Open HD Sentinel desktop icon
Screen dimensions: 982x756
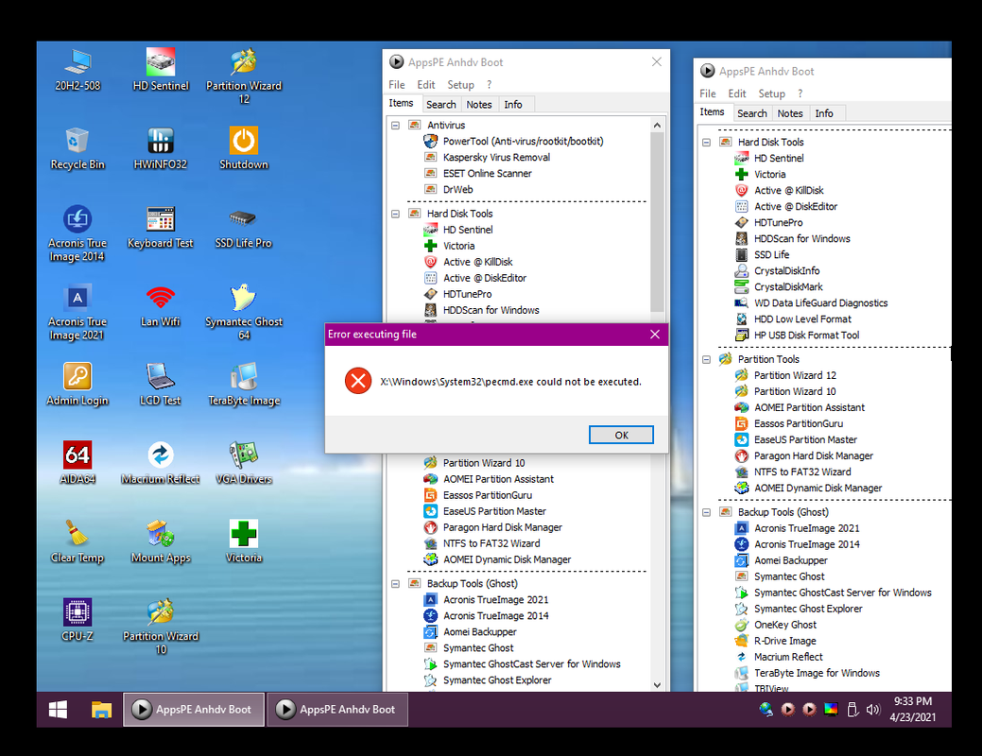click(161, 70)
